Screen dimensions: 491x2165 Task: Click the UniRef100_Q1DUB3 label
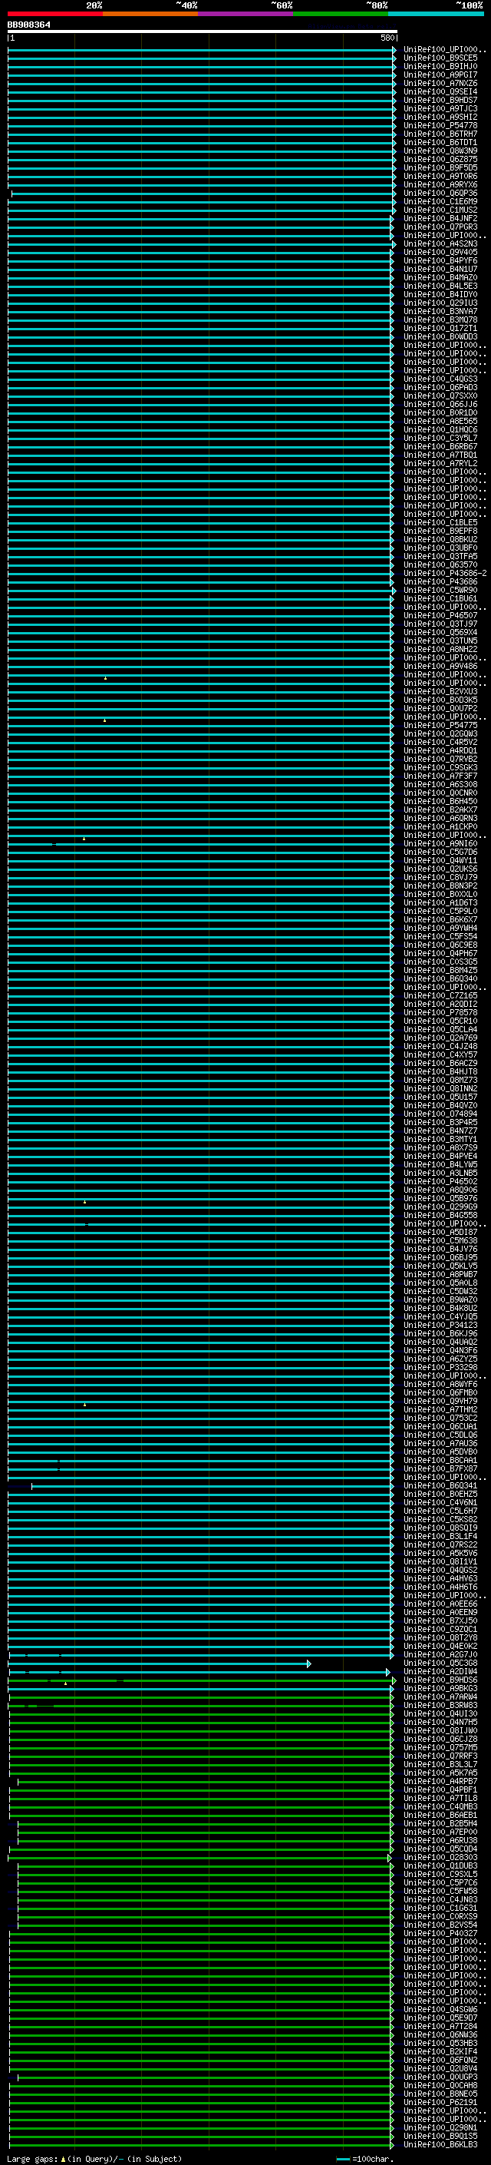[440, 1865]
